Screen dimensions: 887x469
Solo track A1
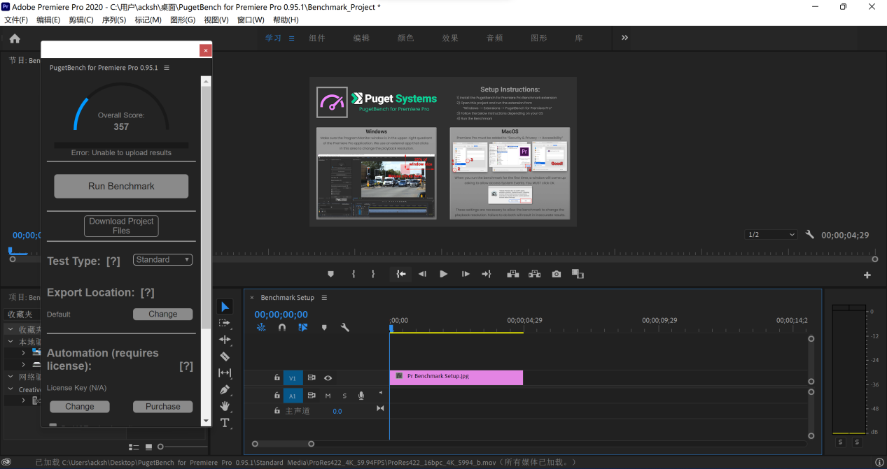point(344,396)
